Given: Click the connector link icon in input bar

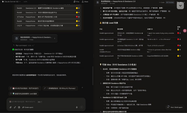Looking at the screenshot, I should coord(15,107).
